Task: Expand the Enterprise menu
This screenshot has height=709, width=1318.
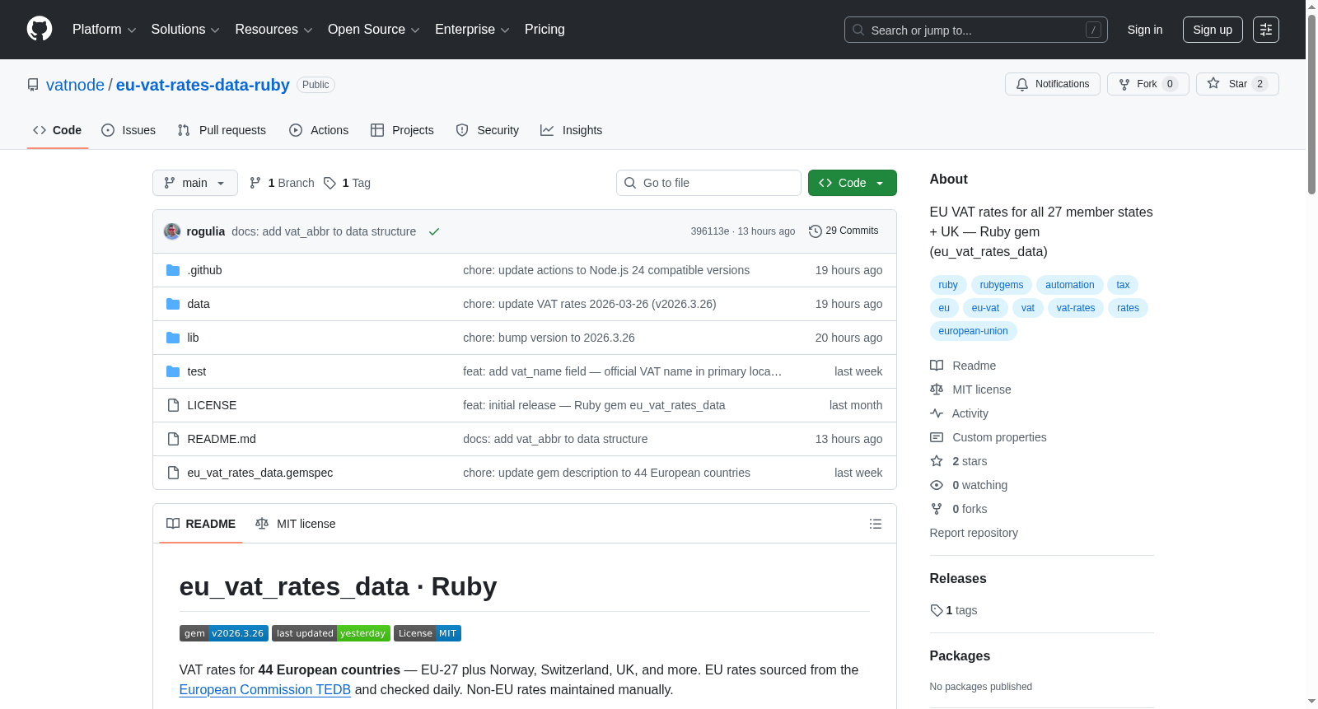Action: [x=472, y=30]
